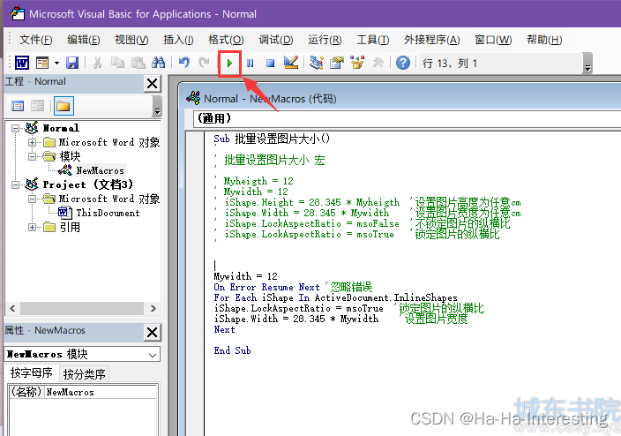The image size is (621, 436).
Task: Collapse Microsoft Word 对象 under Project 文档3
Action: pos(32,199)
